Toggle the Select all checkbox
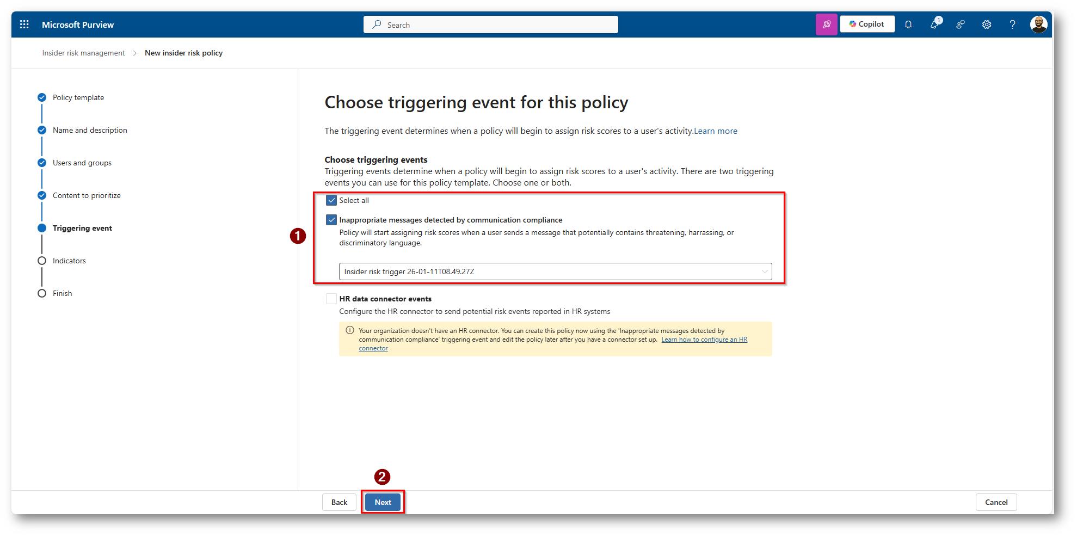This screenshot has width=1077, height=537. coord(331,200)
